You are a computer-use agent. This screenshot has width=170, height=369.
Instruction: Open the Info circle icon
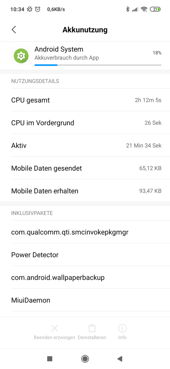(x=122, y=328)
